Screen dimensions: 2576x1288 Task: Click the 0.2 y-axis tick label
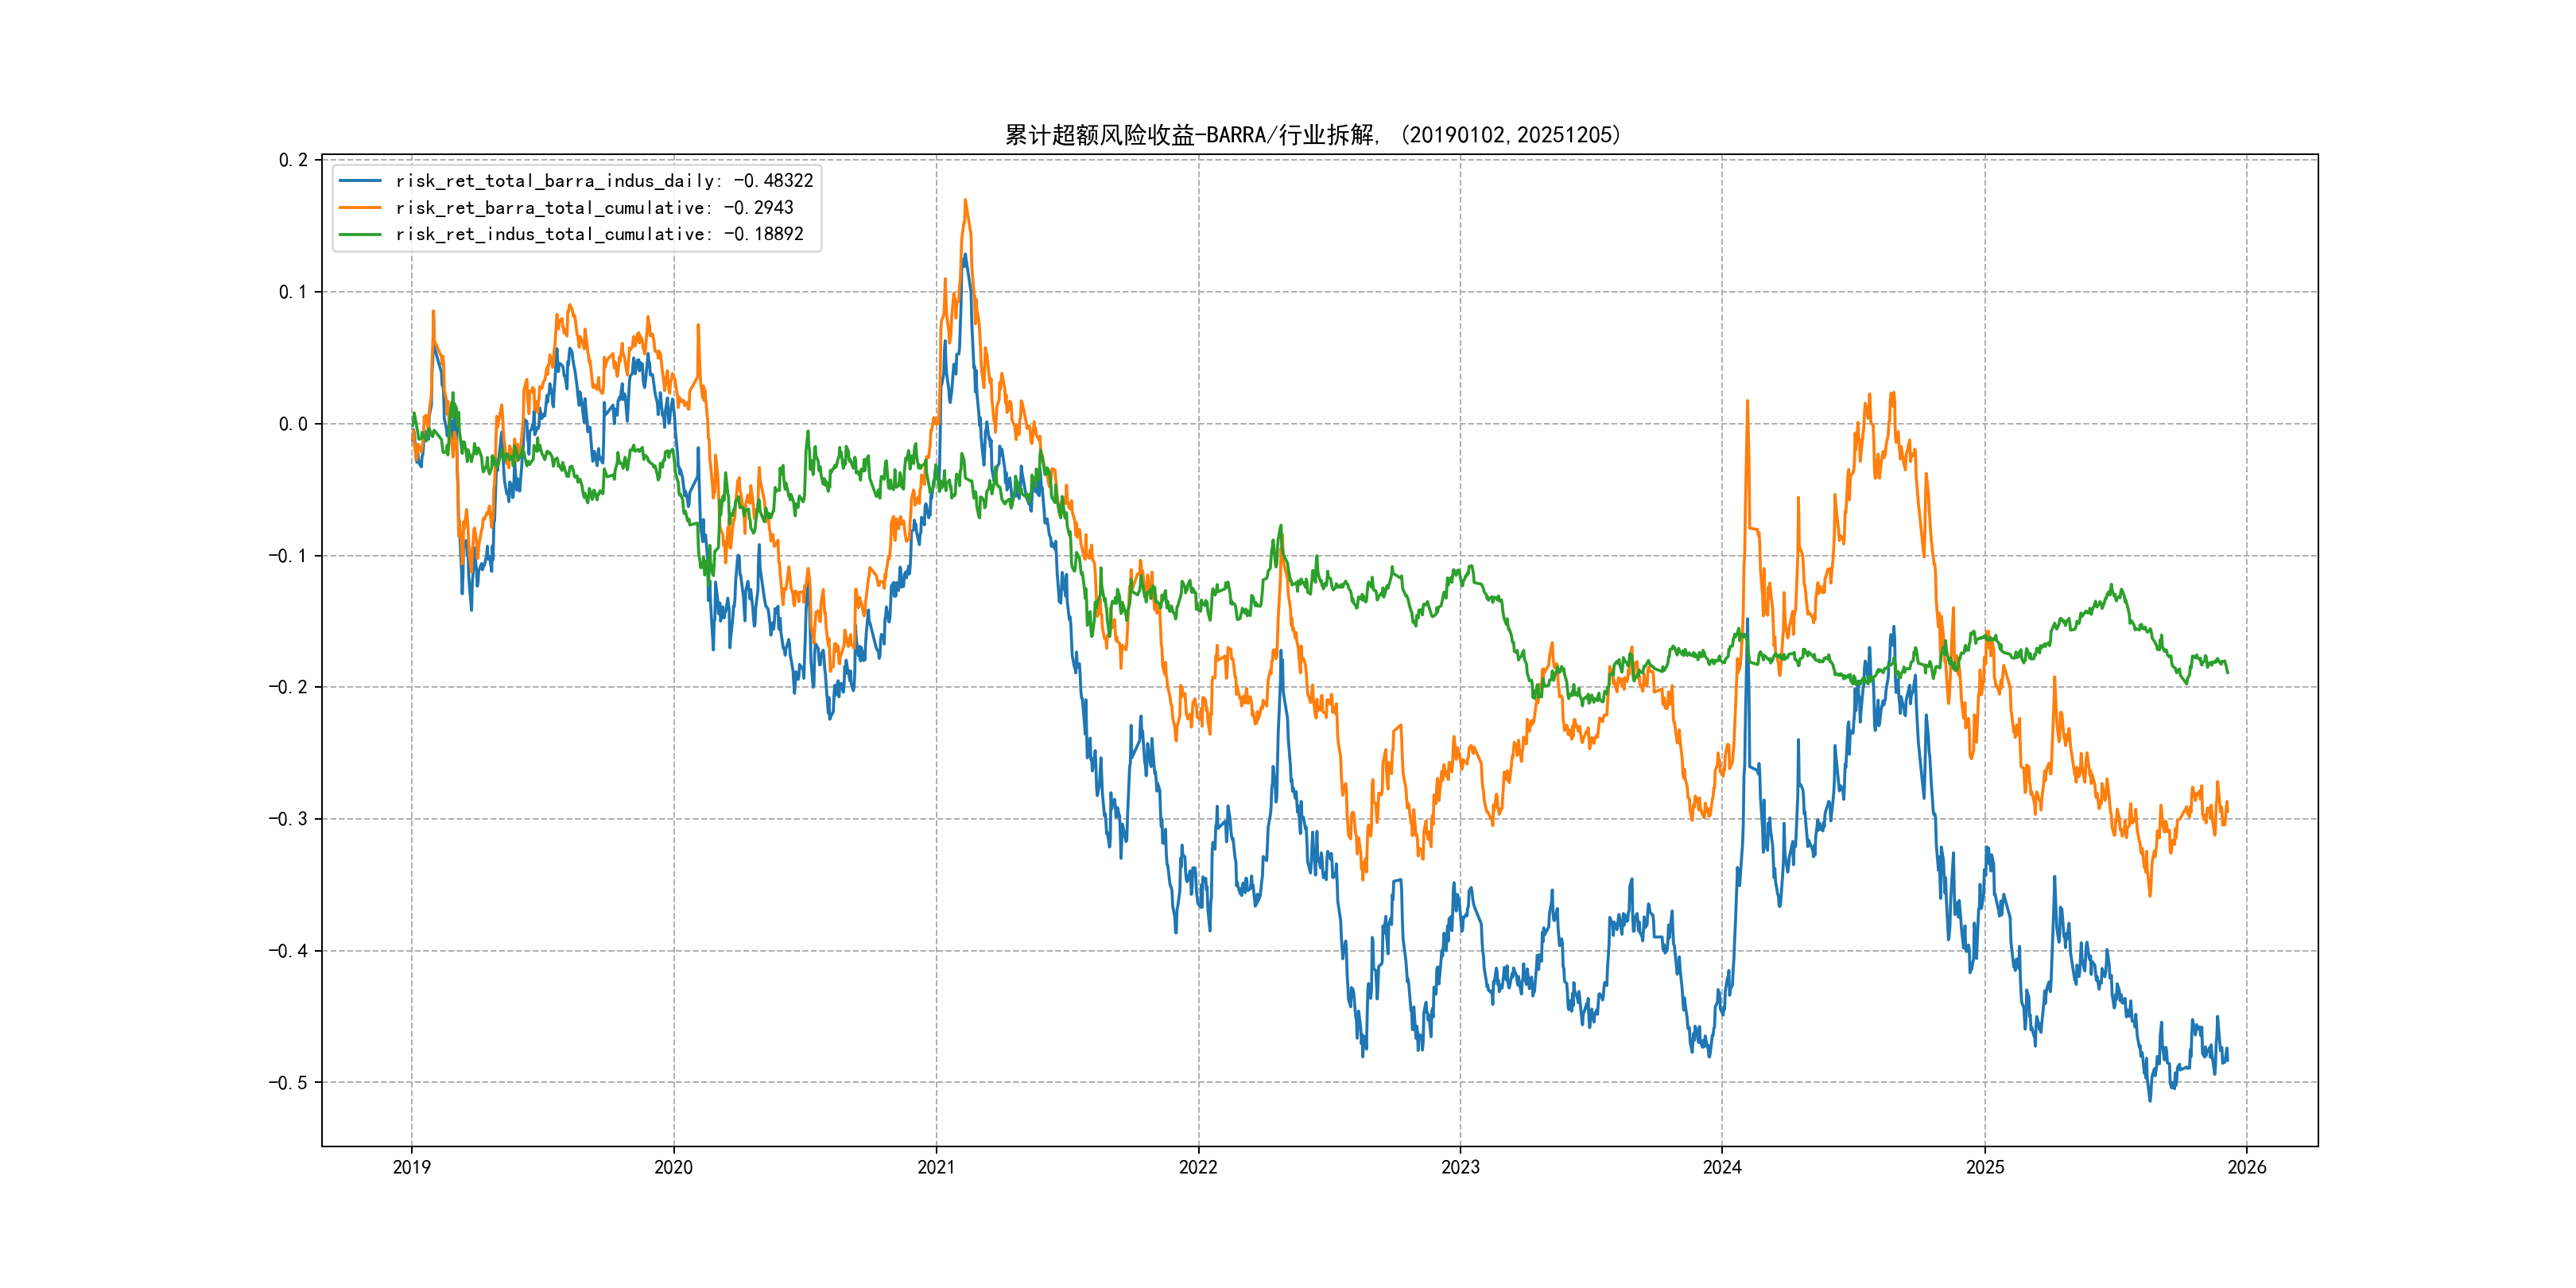(x=293, y=160)
